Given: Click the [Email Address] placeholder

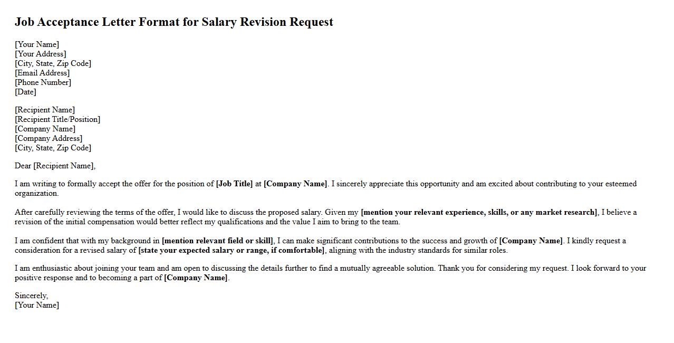Looking at the screenshot, I should pos(42,73).
